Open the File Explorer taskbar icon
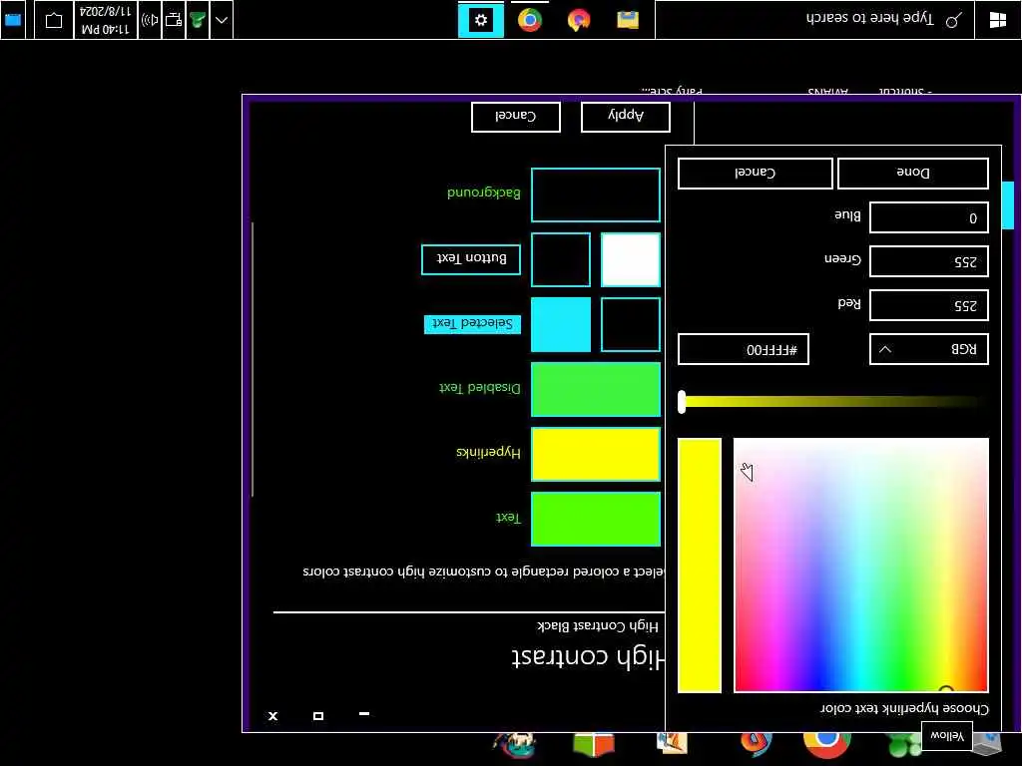The width and height of the screenshot is (1022, 766). point(628,20)
